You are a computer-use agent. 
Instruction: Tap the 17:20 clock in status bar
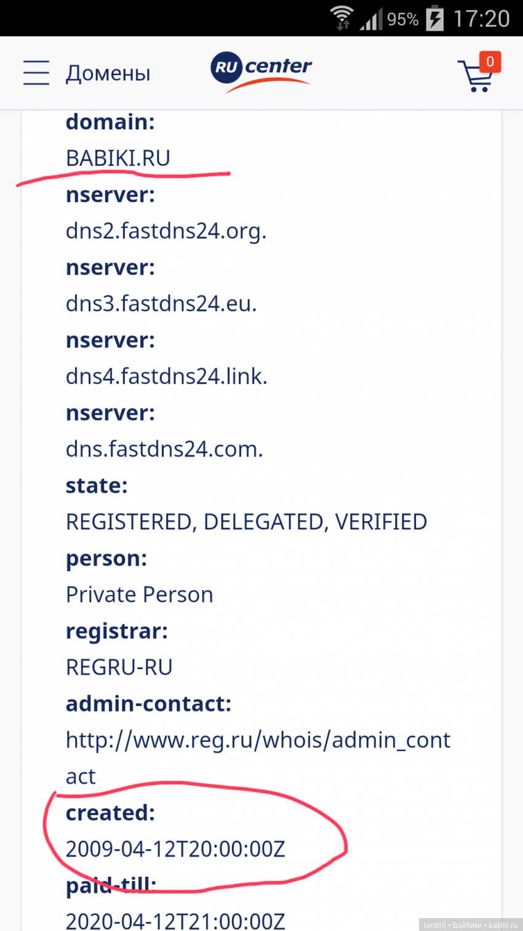pos(481,18)
